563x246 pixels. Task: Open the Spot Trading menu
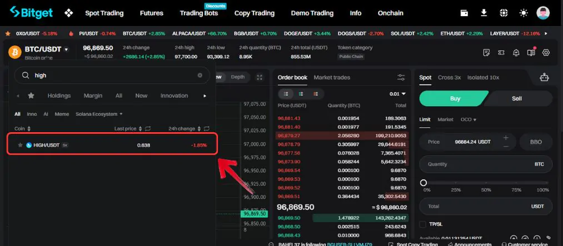[x=104, y=13]
